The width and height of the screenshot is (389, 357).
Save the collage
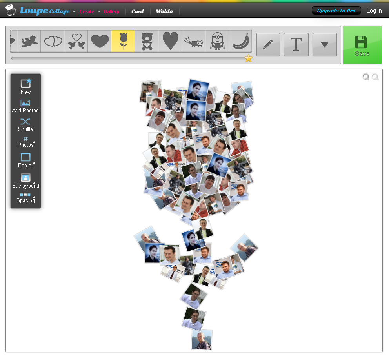[362, 45]
